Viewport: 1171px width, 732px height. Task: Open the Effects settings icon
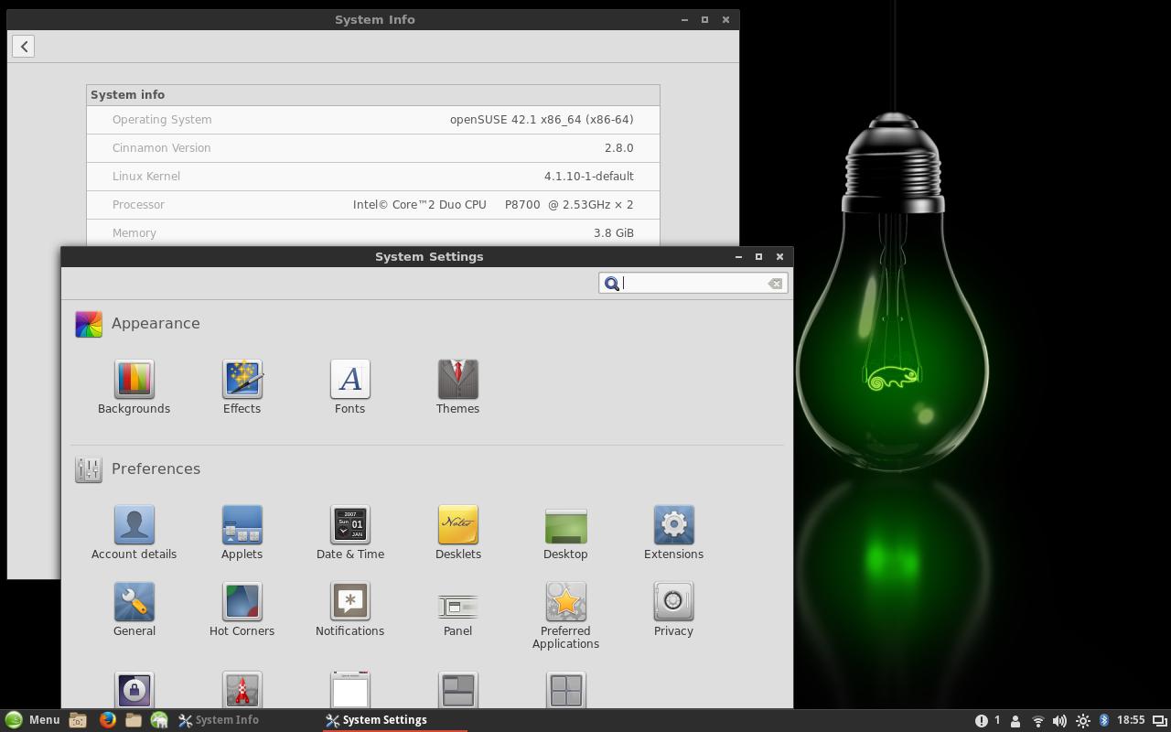[242, 379]
